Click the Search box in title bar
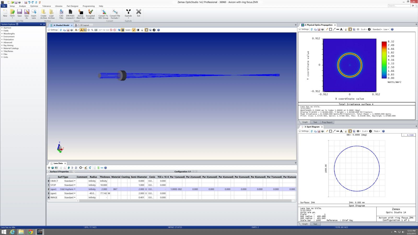The width and height of the screenshot is (418, 235). click(399, 5)
